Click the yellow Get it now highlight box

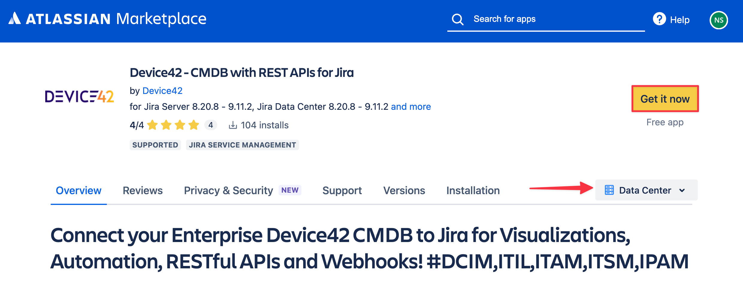(x=665, y=99)
